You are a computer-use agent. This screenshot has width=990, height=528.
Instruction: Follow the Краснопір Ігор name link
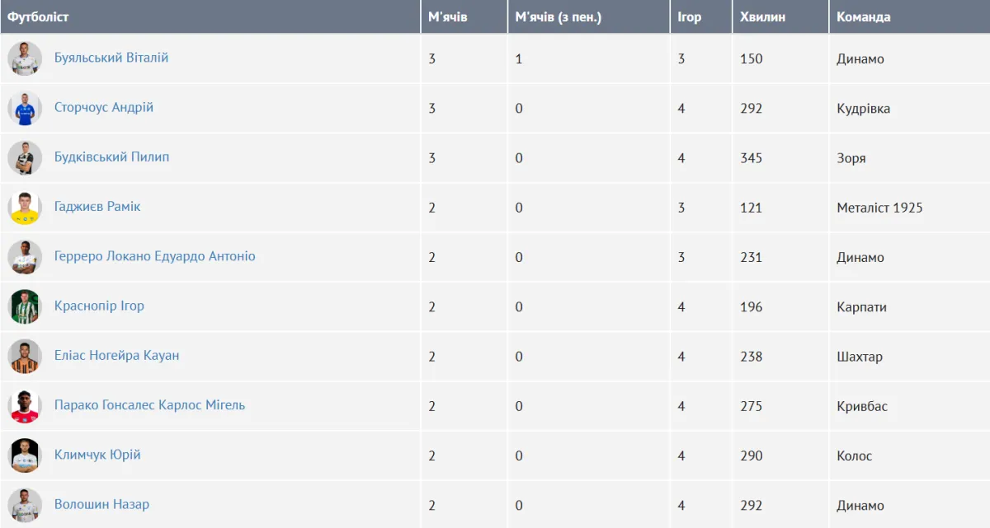99,306
